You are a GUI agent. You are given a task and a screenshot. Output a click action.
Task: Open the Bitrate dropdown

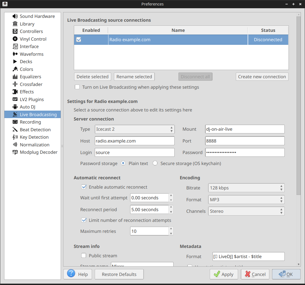pyautogui.click(x=246, y=188)
